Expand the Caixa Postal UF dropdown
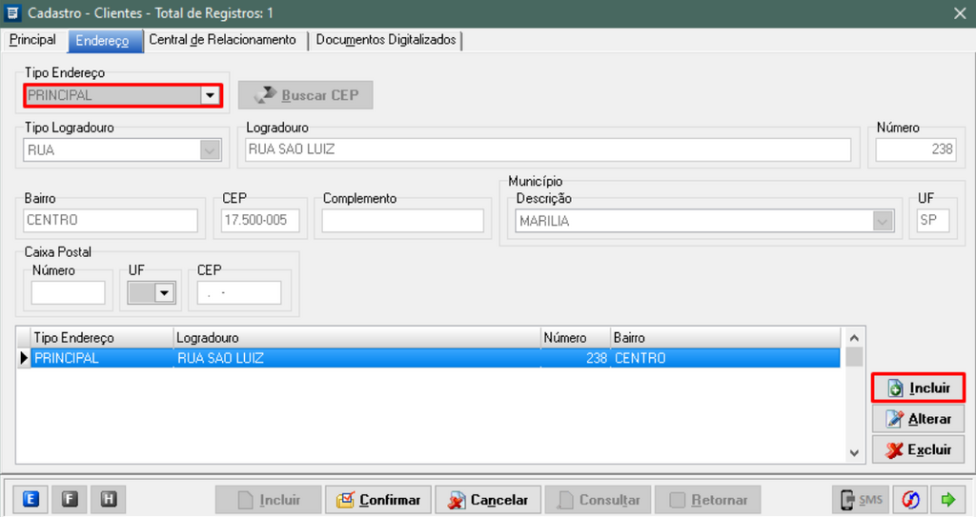Screen dimensions: 976x517 click(165, 293)
